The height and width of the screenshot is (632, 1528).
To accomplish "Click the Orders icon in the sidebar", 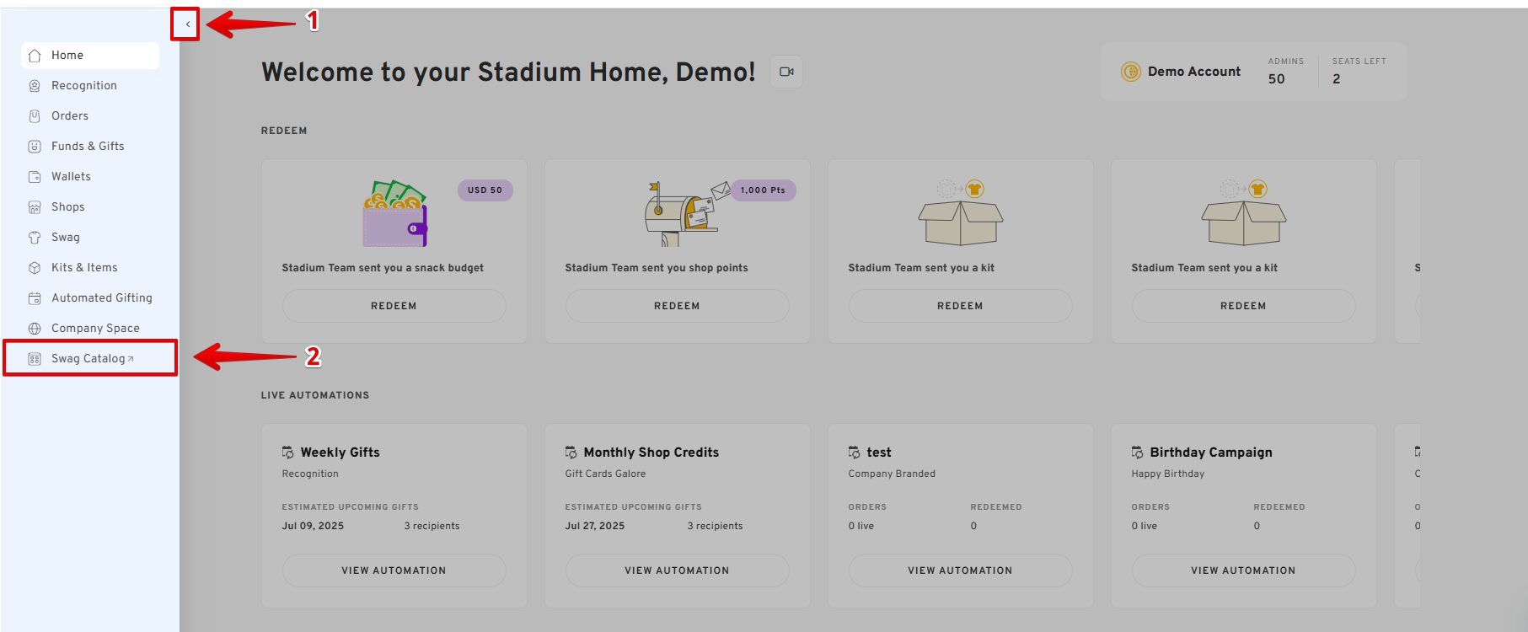I will (35, 116).
